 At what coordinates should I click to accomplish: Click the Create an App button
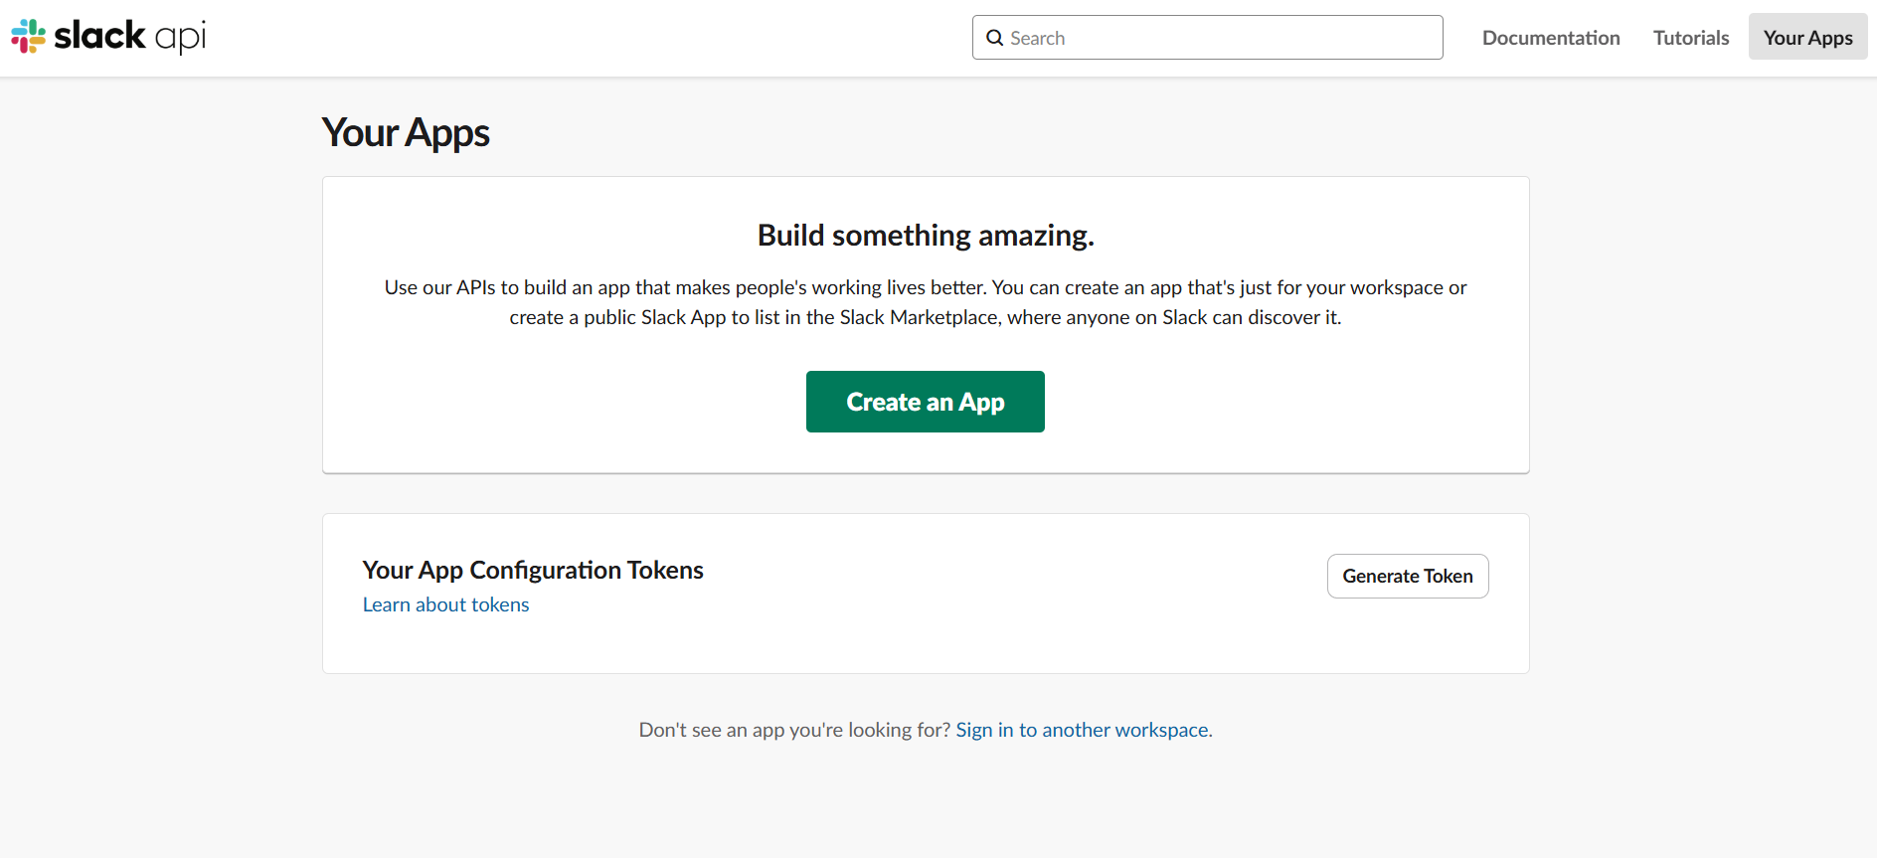926,402
